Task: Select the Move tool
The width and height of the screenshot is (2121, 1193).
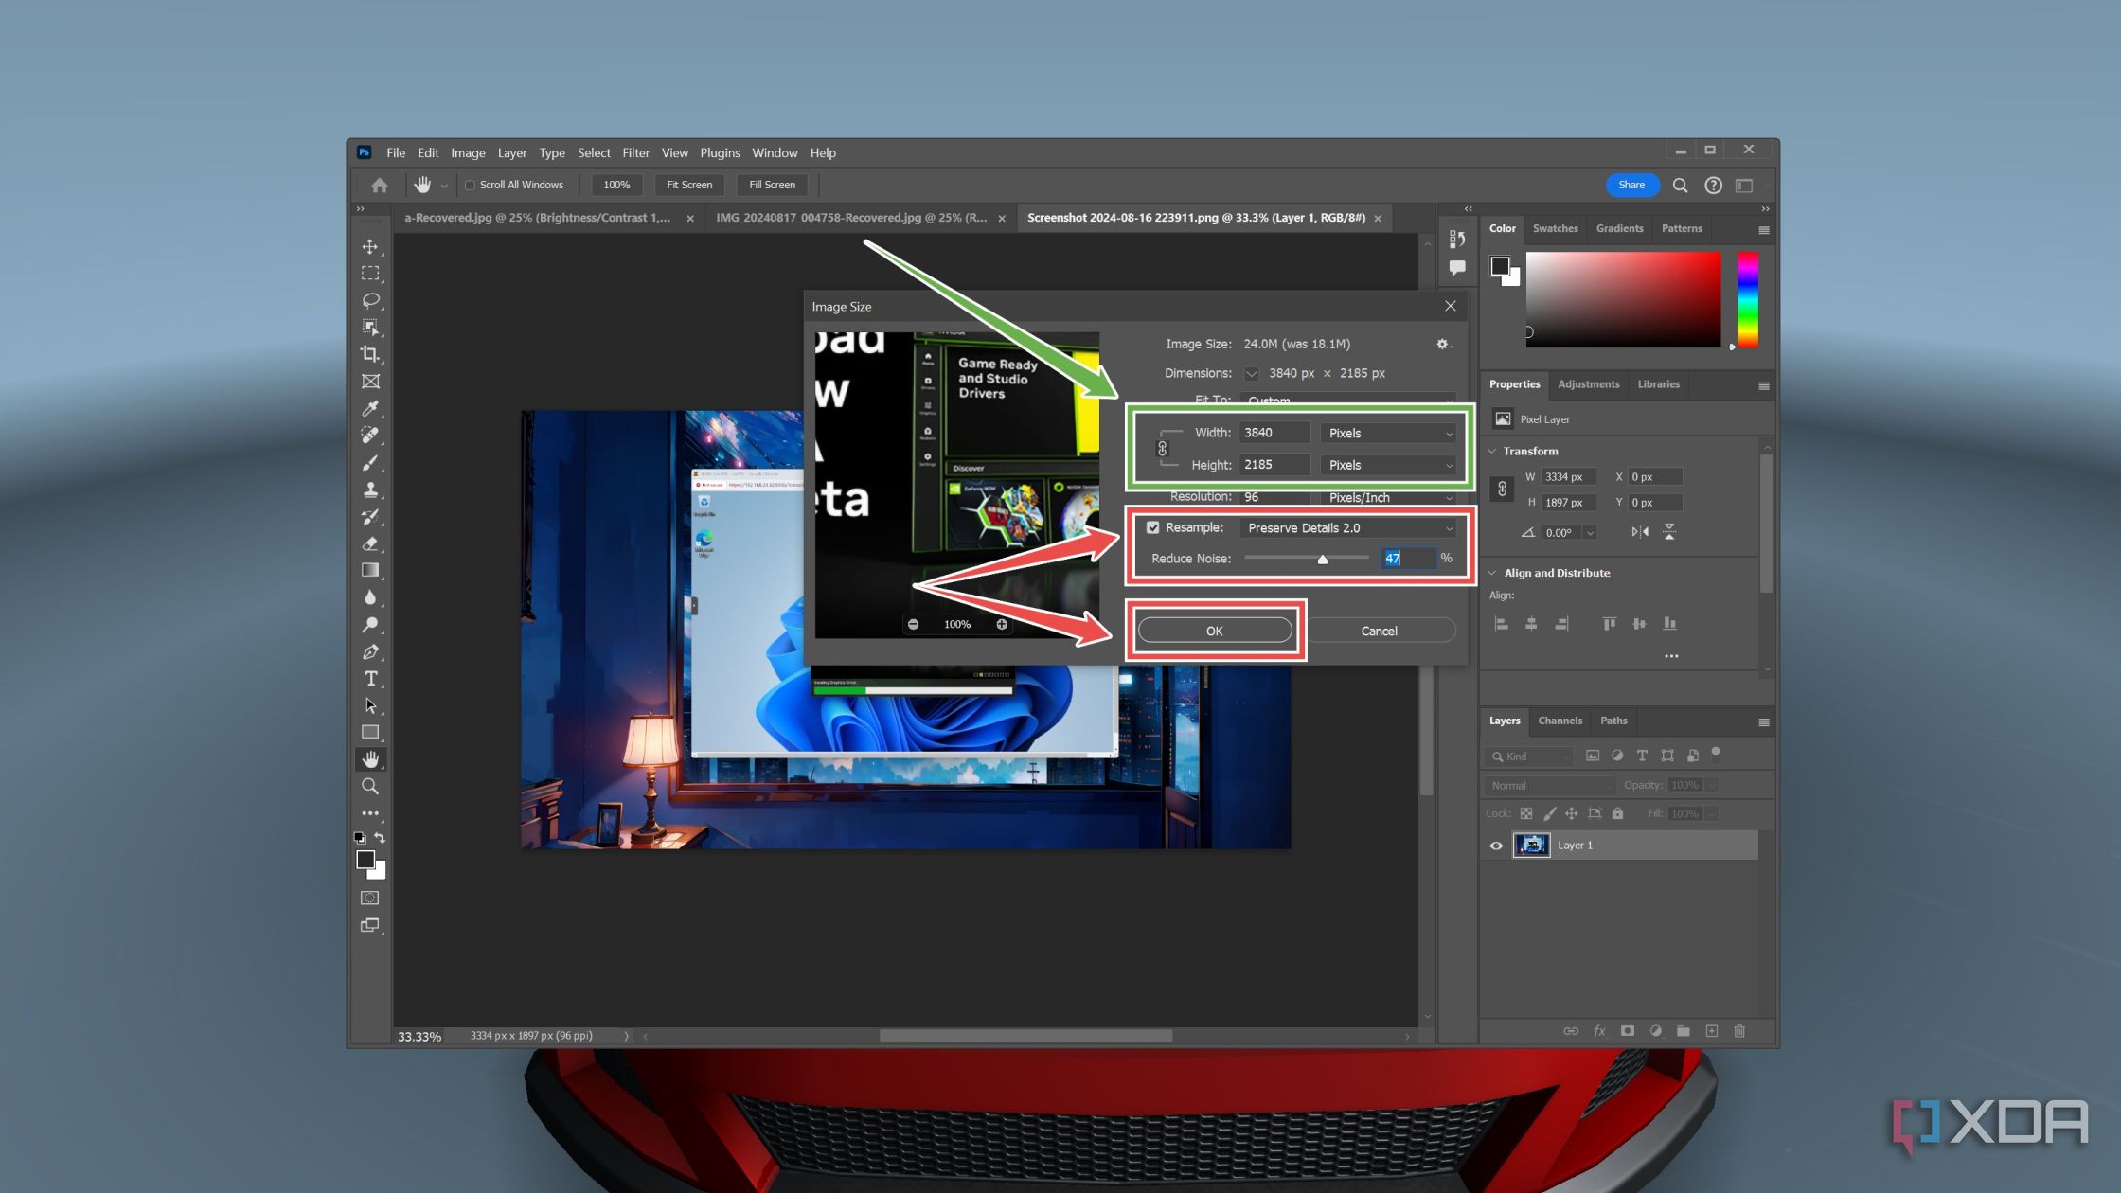Action: point(370,246)
